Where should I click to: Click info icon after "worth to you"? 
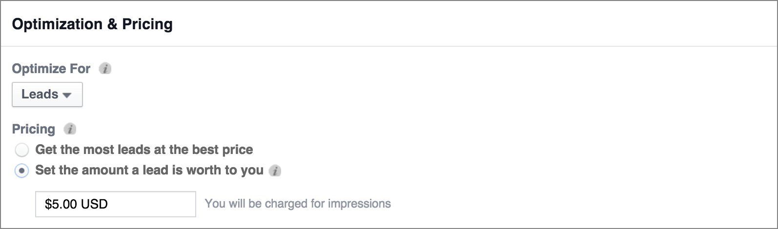[x=275, y=171]
